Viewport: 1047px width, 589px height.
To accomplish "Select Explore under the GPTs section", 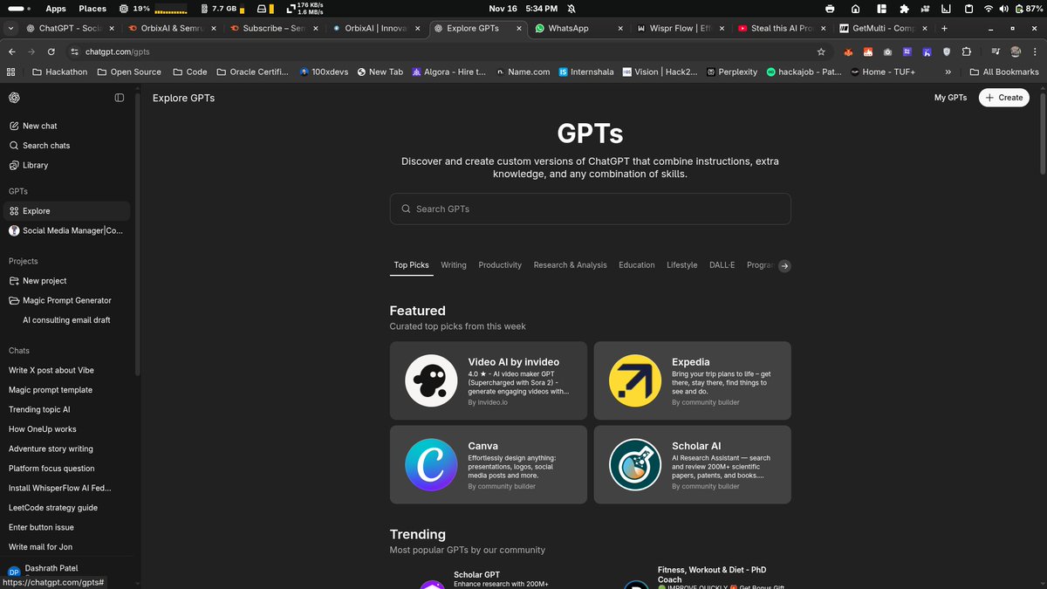I will pos(66,210).
